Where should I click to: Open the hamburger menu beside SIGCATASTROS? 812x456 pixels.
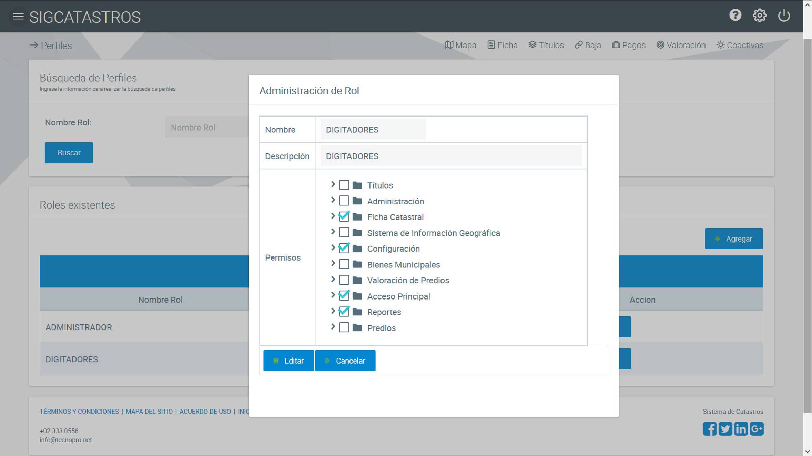click(x=18, y=17)
